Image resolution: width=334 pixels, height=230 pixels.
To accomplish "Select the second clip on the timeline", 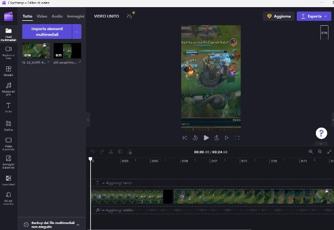I will [254, 197].
